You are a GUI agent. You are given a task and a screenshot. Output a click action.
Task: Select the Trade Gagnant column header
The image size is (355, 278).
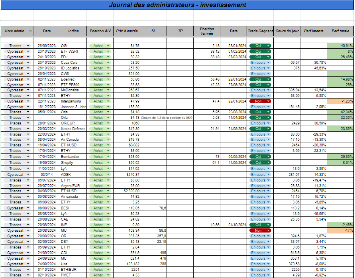tap(260, 31)
